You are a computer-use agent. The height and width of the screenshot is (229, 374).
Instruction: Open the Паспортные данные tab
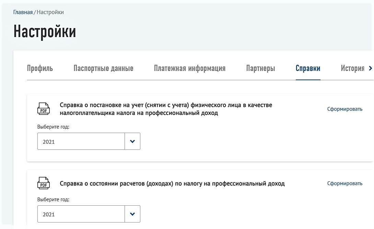coord(103,68)
